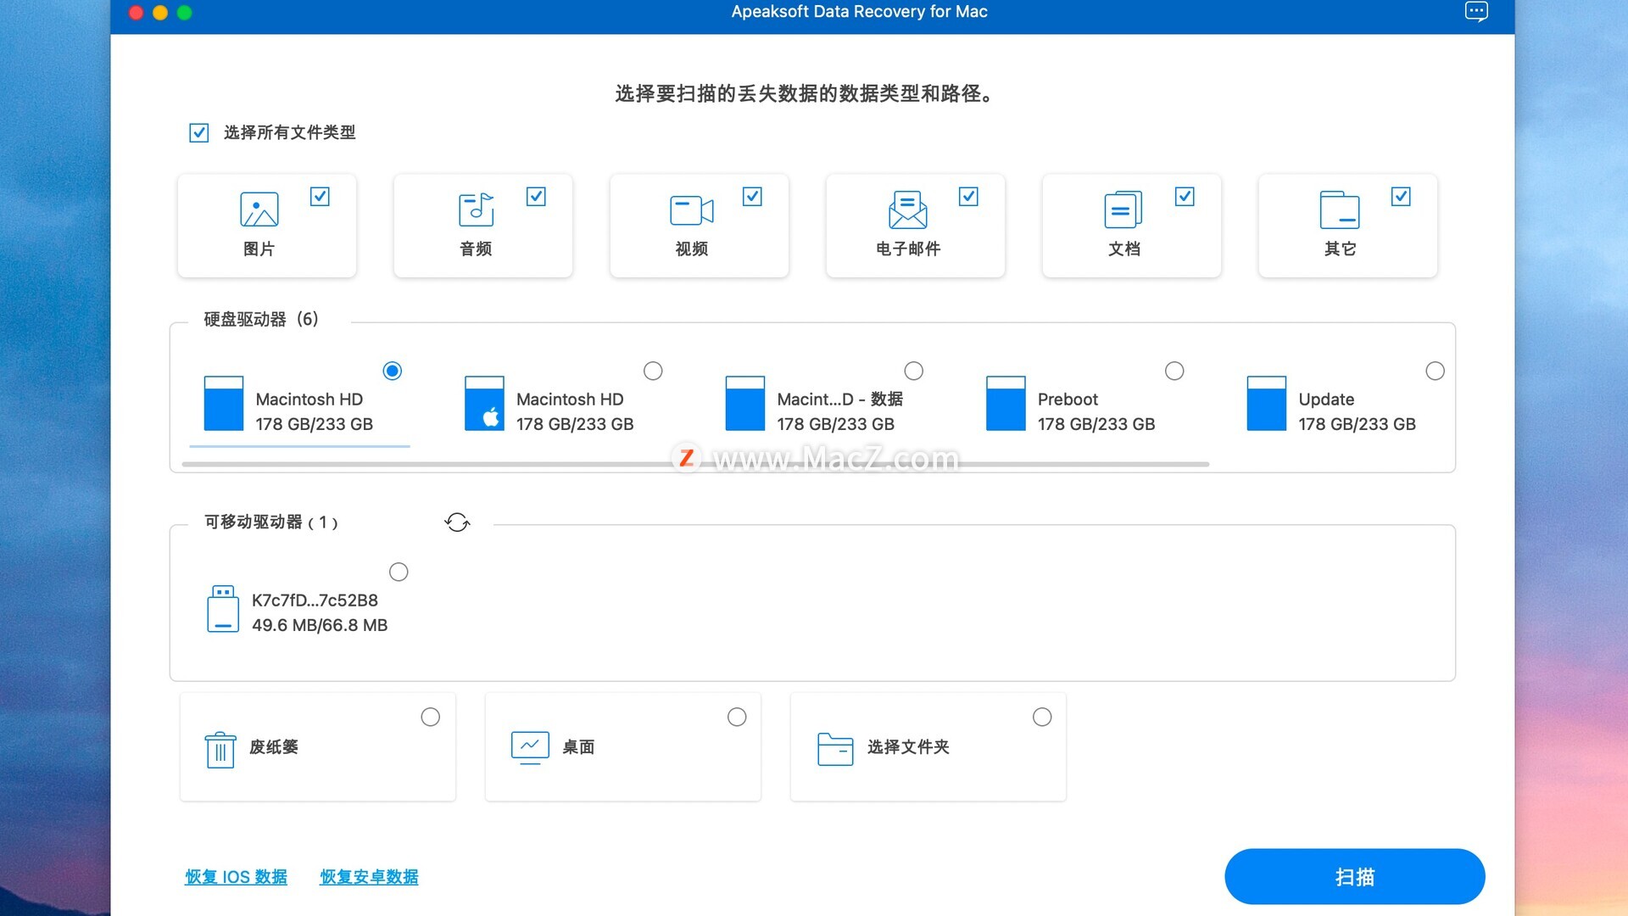Refresh the removable drives list

click(457, 522)
